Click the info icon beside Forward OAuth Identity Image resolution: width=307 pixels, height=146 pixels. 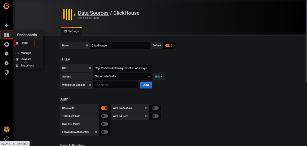(96, 132)
